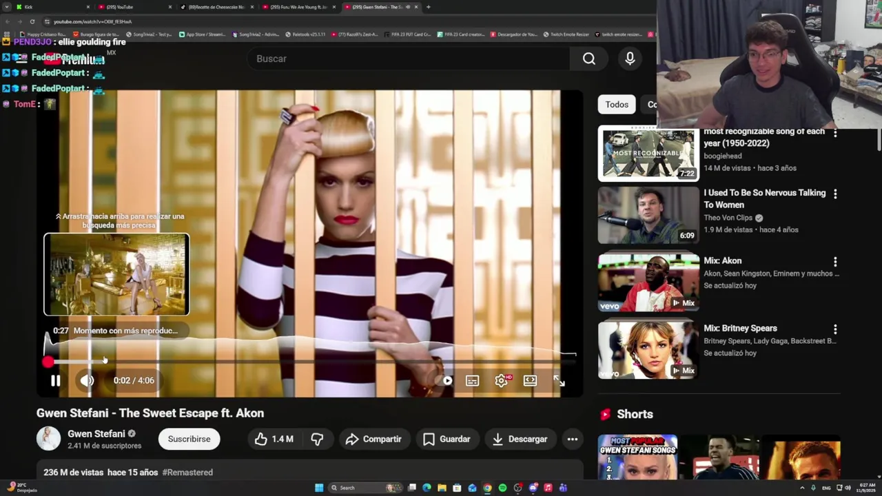Click the red scrubber on the progress bar

48,362
